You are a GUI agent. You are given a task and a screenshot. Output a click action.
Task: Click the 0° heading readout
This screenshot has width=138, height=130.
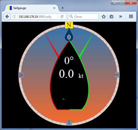tap(69, 61)
